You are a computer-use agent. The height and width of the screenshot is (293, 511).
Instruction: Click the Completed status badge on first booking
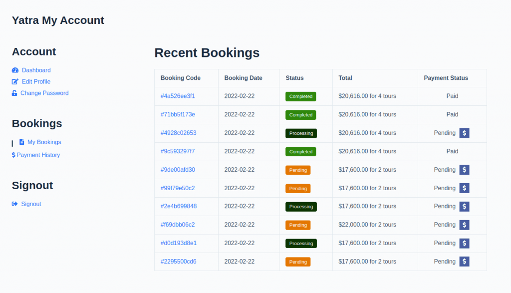(x=300, y=96)
